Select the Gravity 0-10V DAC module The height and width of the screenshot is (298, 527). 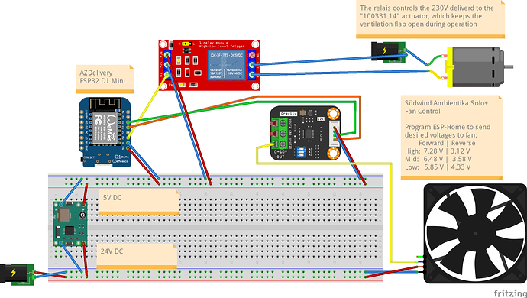pyautogui.click(x=306, y=133)
